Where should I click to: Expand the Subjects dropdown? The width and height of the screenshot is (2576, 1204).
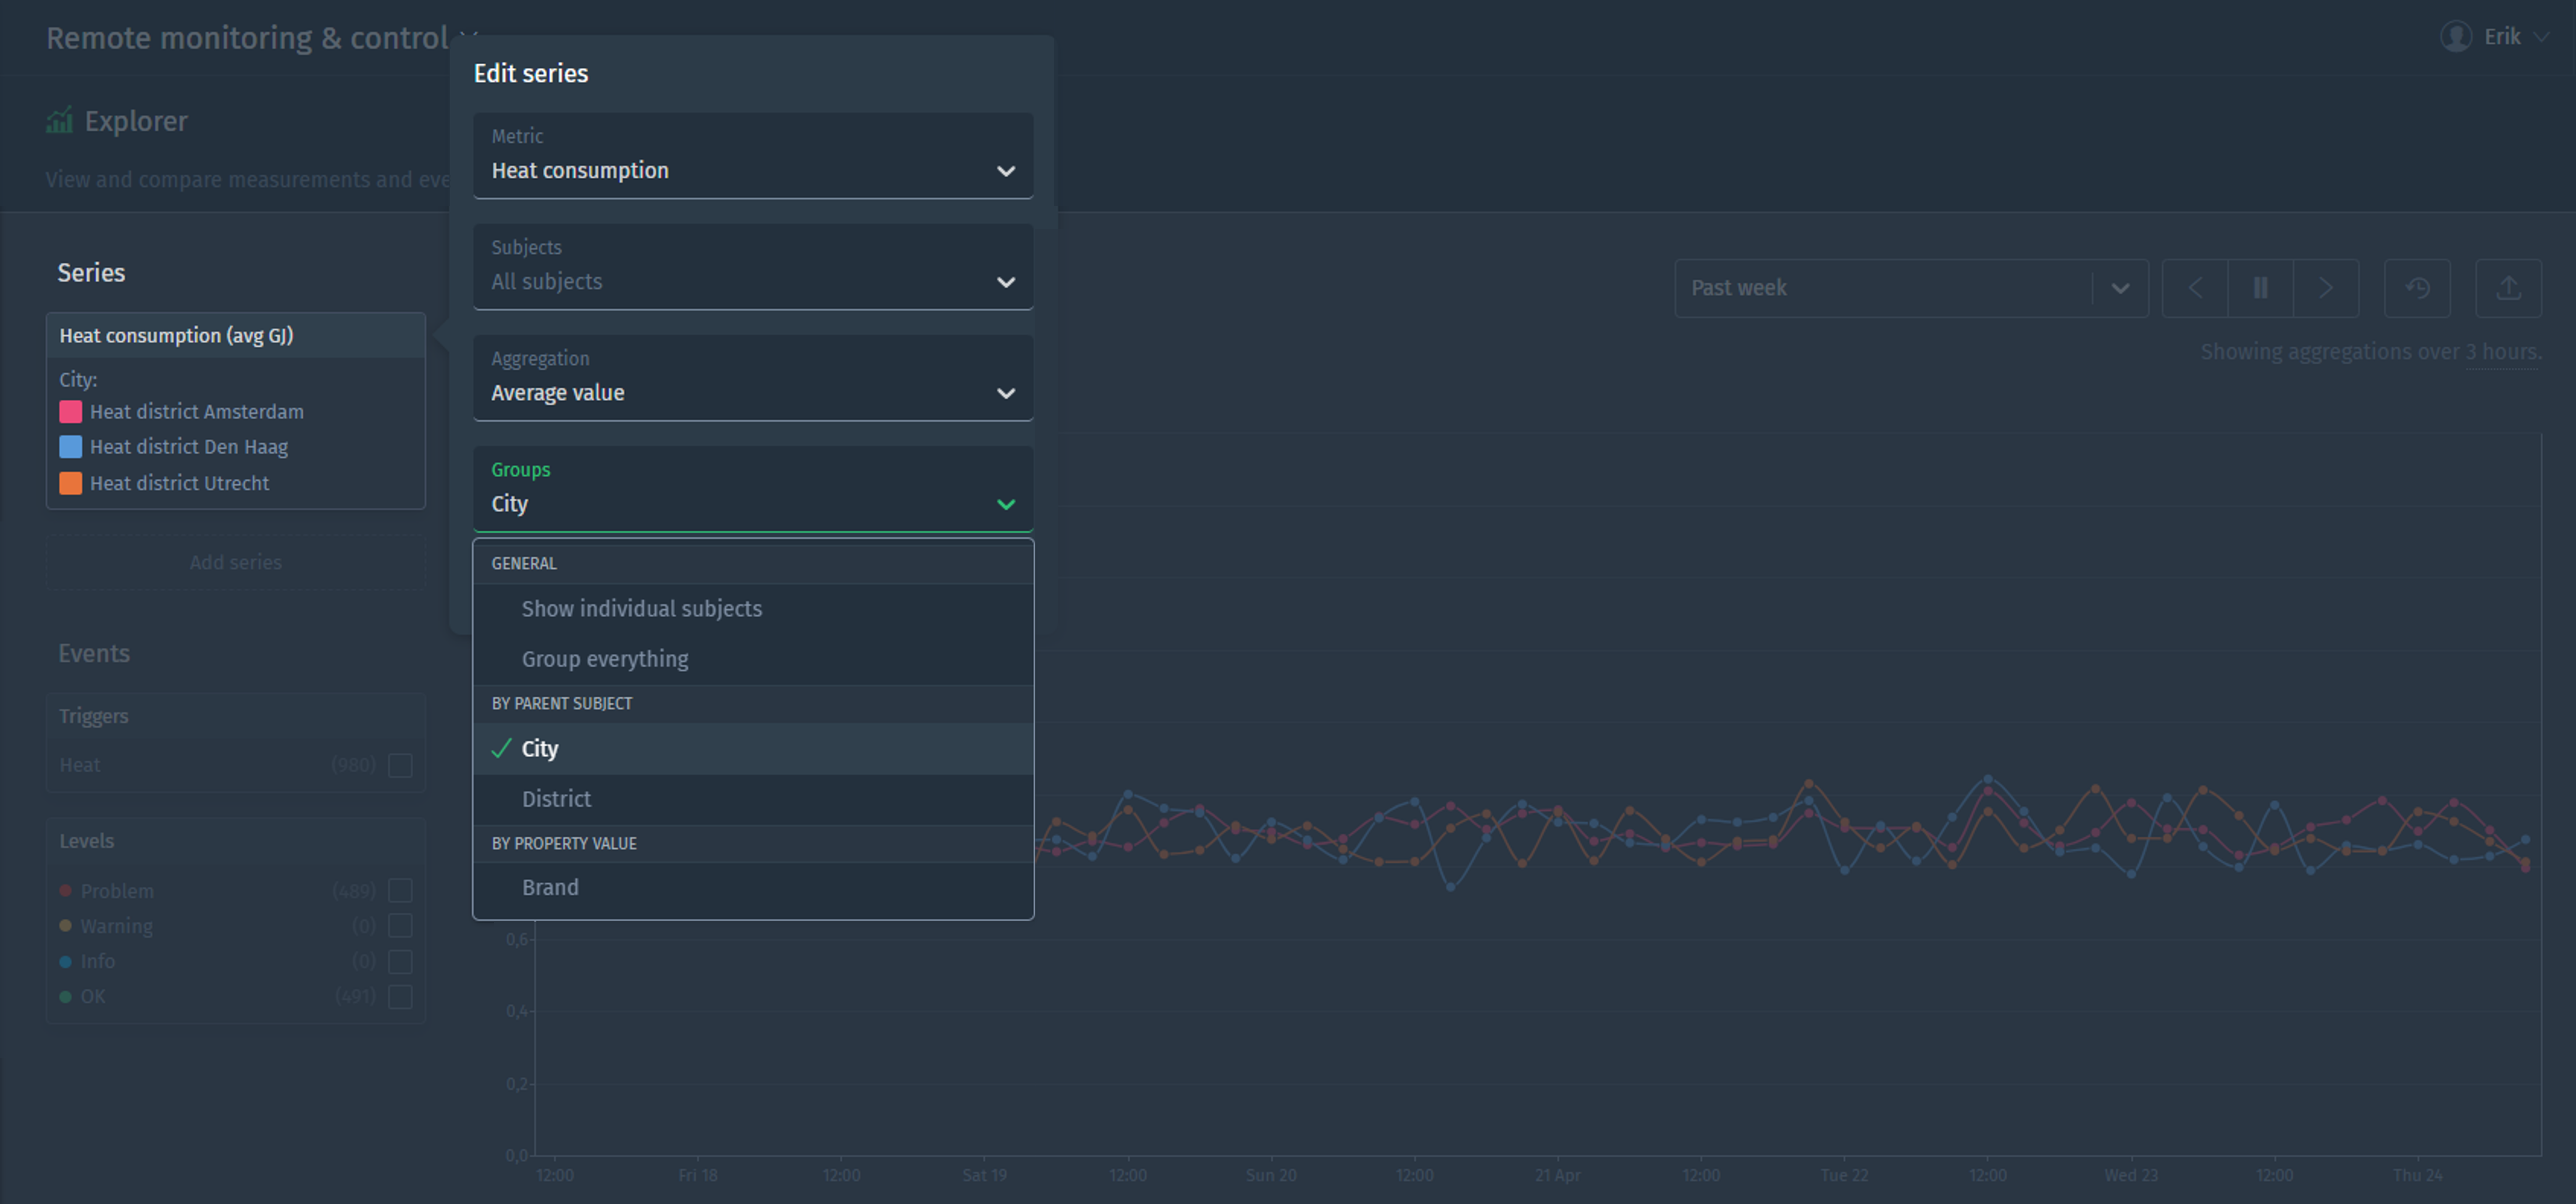coord(752,268)
